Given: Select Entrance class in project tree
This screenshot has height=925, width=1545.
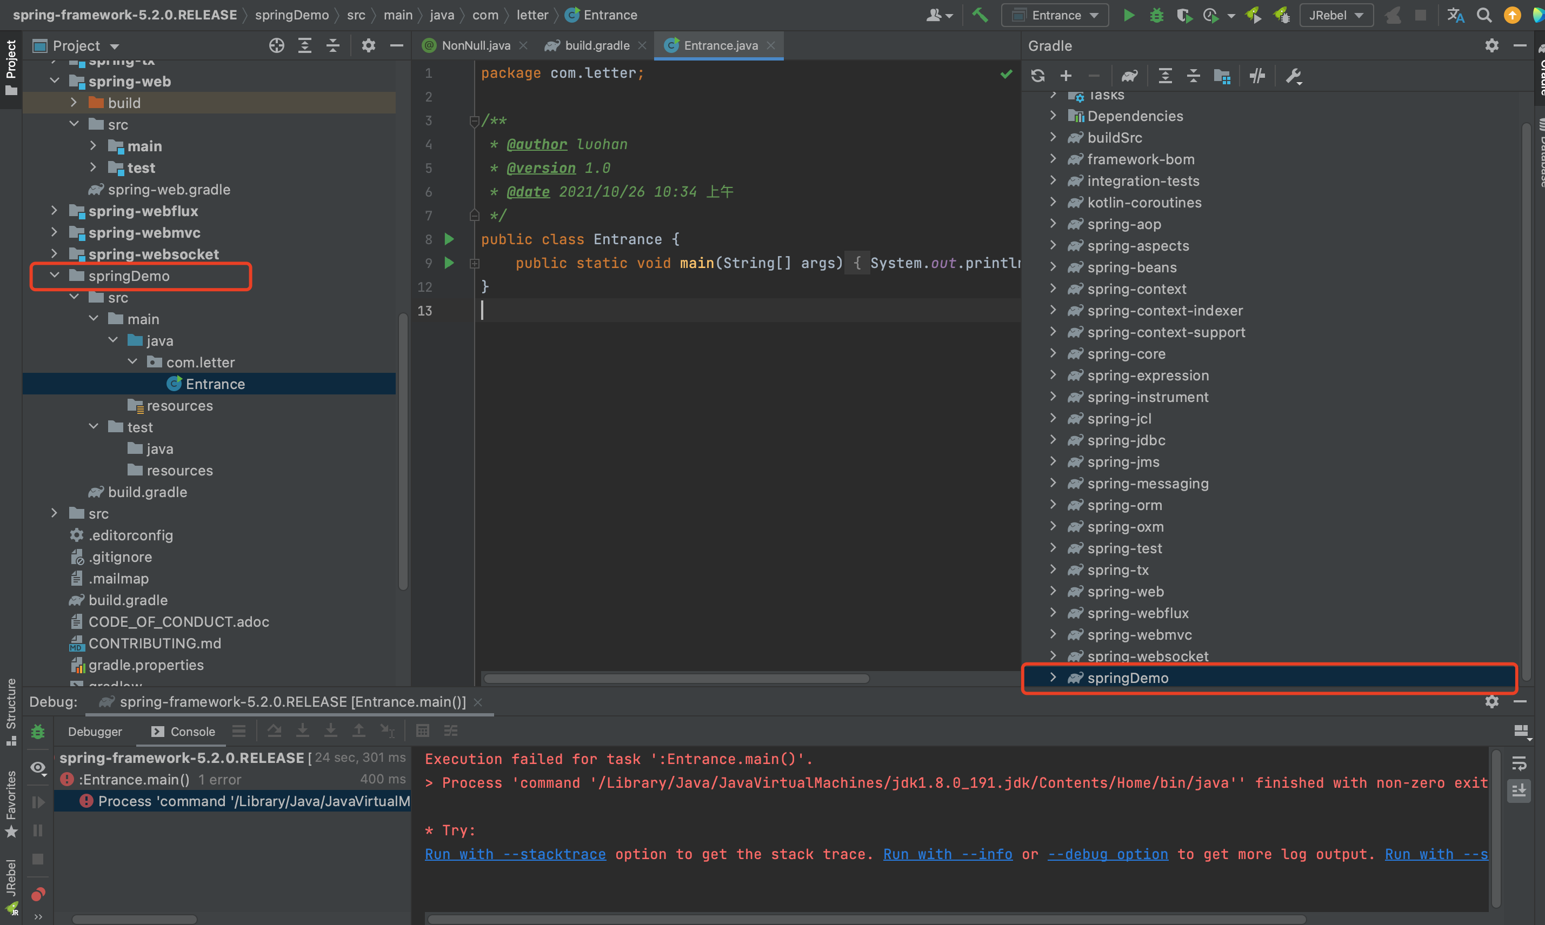Looking at the screenshot, I should 209,383.
